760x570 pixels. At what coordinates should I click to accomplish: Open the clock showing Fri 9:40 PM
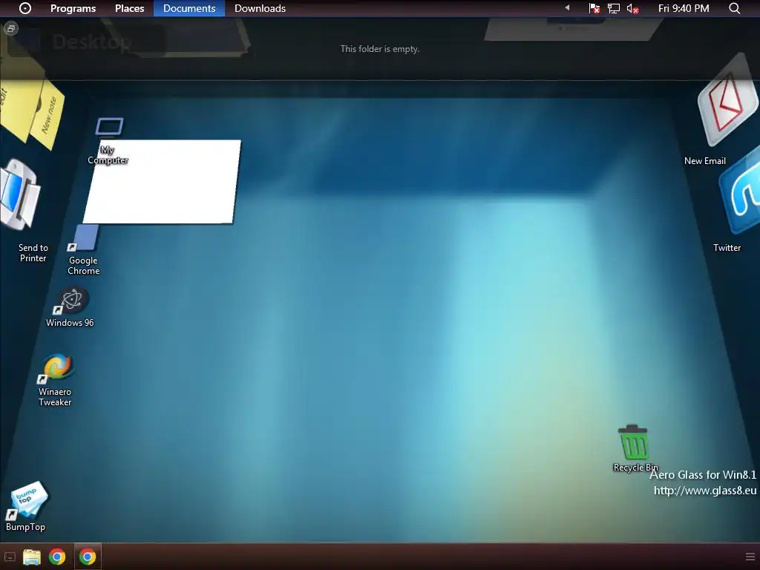(684, 8)
